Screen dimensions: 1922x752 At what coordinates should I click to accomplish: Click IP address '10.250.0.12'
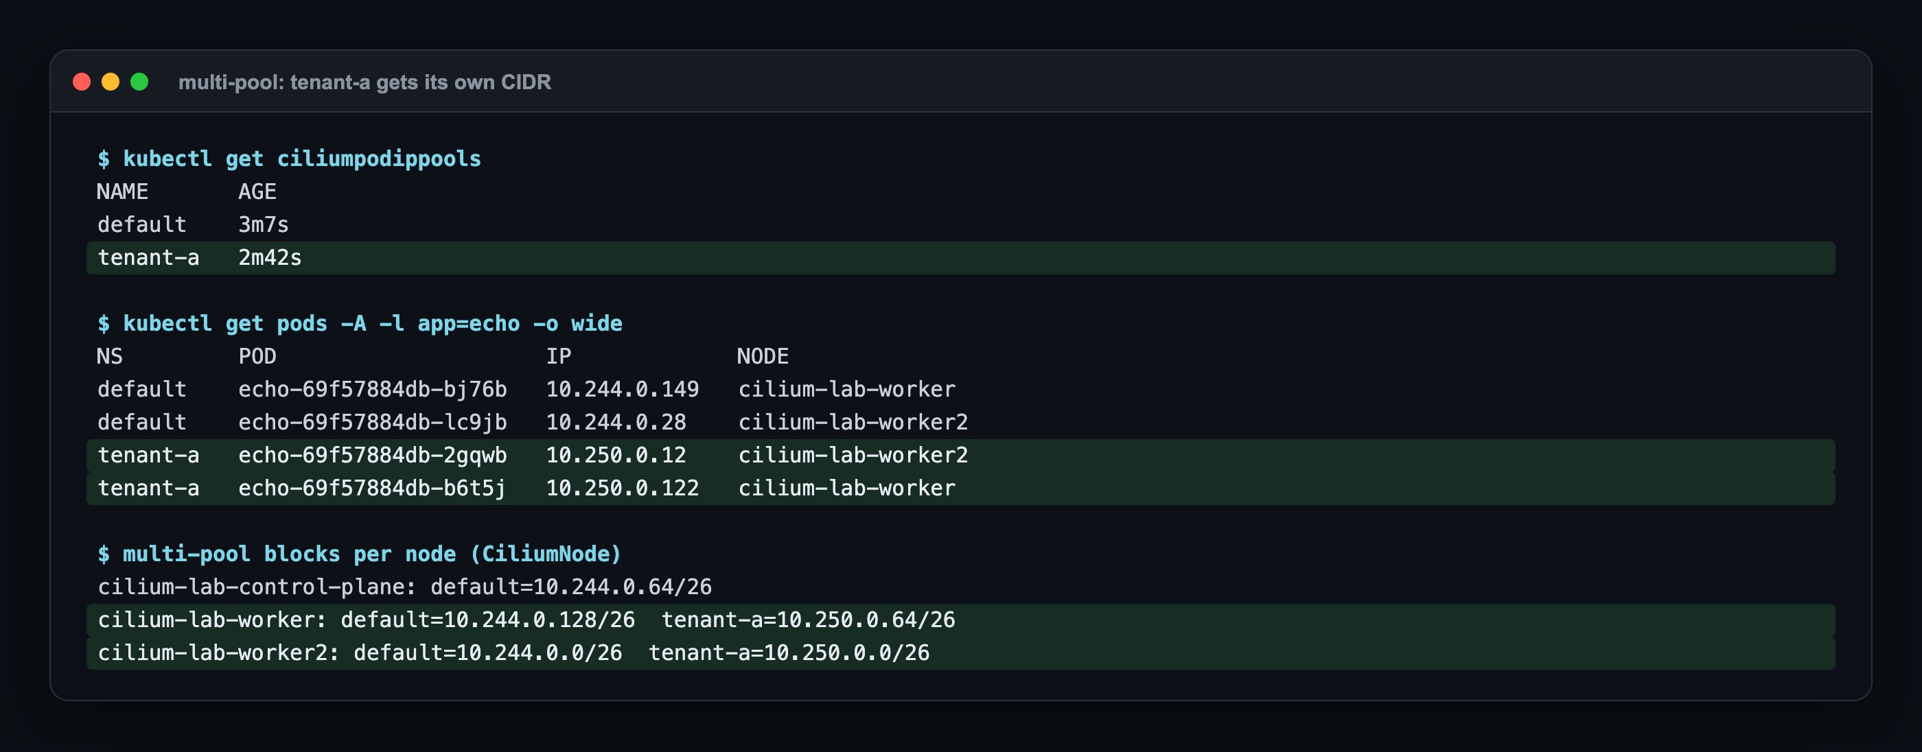(x=616, y=455)
